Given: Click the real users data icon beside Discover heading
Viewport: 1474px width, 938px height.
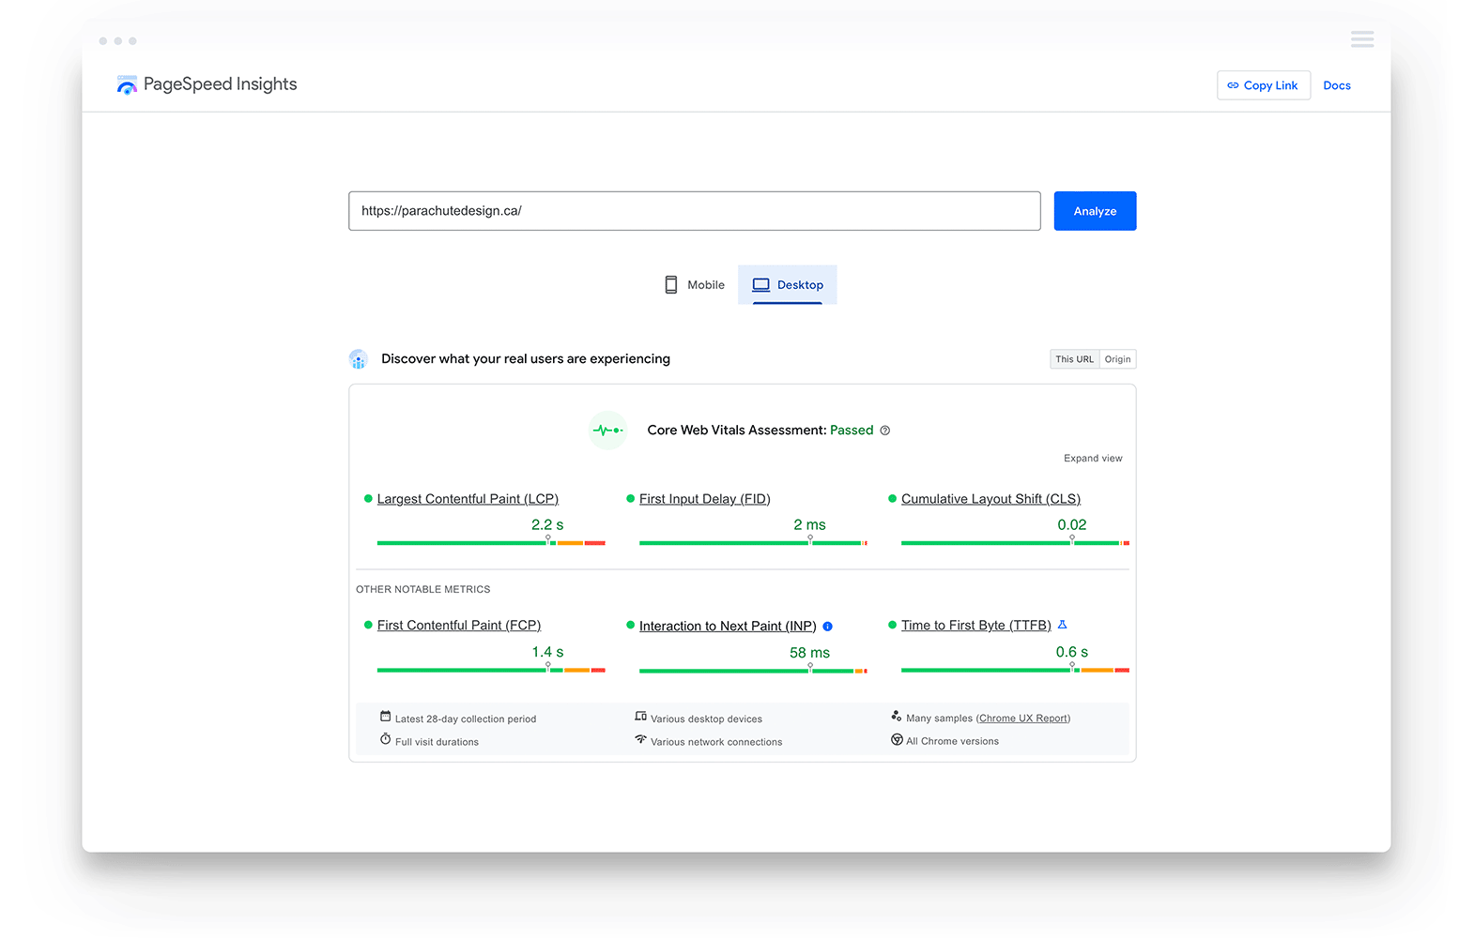Looking at the screenshot, I should pos(358,359).
